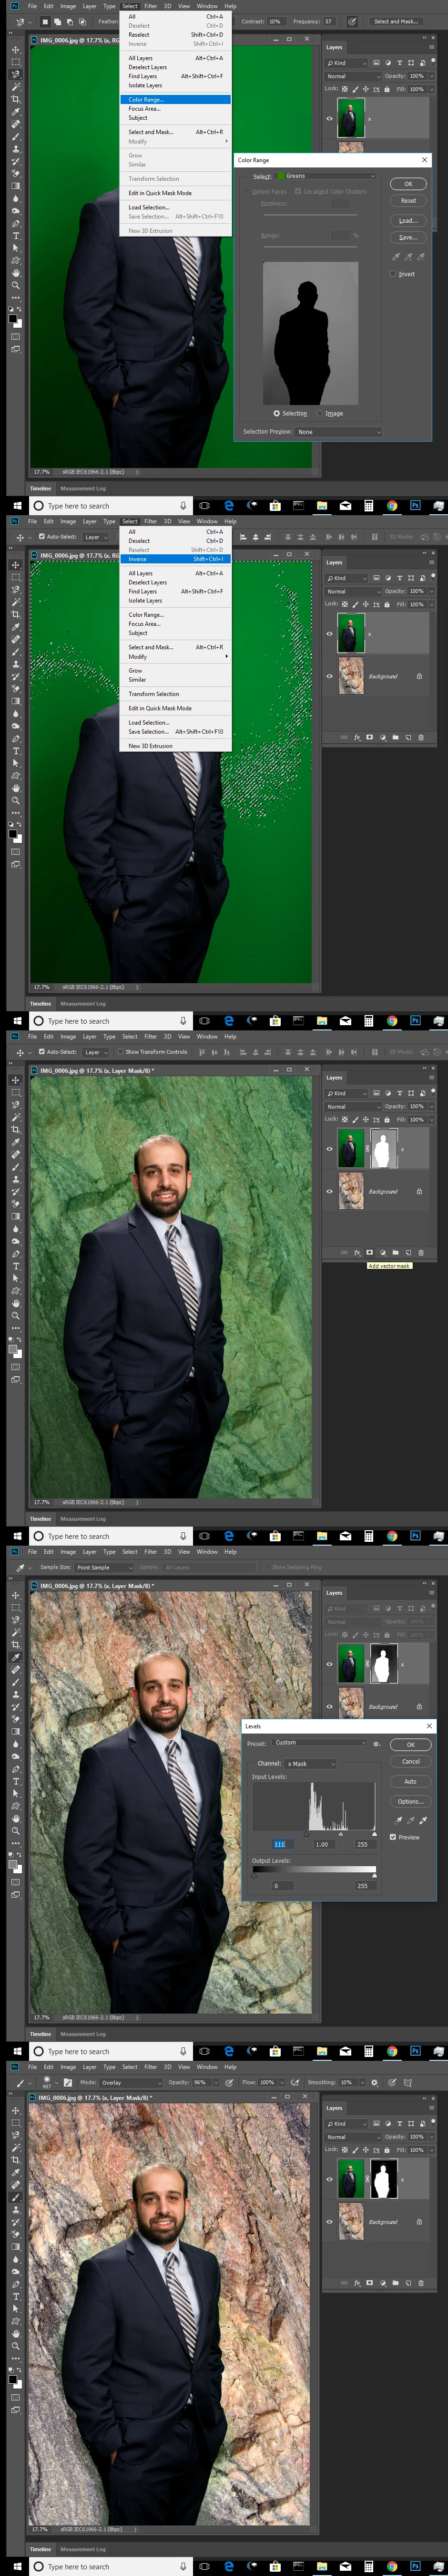Click the highlighted Color Range... menu item
448x2576 pixels.
tap(176, 100)
